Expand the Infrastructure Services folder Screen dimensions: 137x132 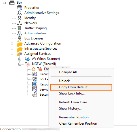click(x=12, y=49)
